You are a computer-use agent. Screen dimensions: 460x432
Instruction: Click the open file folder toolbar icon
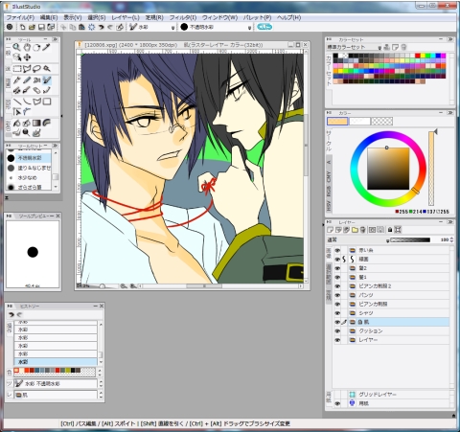[x=32, y=27]
